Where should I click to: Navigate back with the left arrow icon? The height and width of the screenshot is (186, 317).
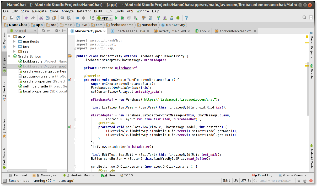[77, 18]
